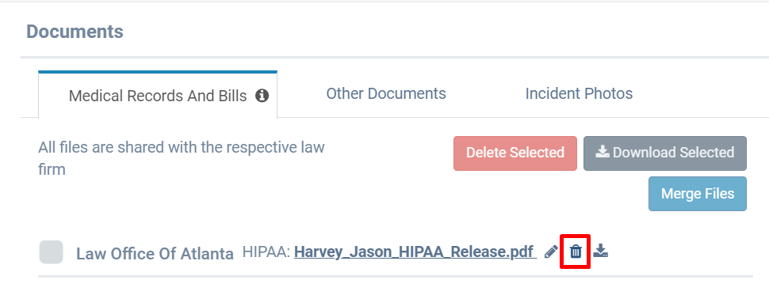Click the files shared with law firm notice
Viewport: 769px width, 295px height.
coord(182,158)
